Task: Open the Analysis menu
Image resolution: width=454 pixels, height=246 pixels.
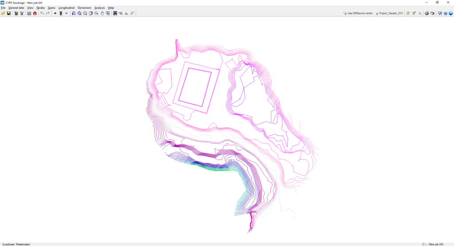Action: coord(100,8)
